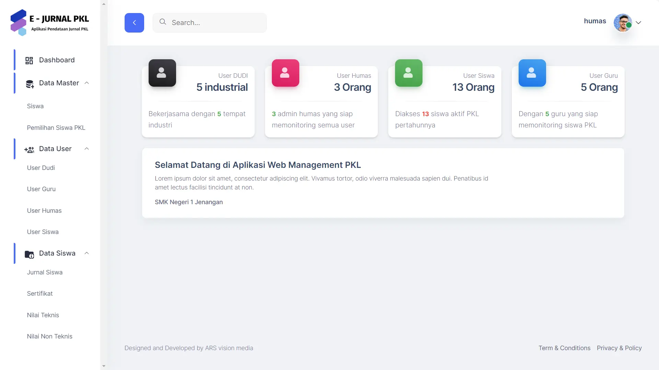Collapse the Data Master chevron

(x=87, y=83)
